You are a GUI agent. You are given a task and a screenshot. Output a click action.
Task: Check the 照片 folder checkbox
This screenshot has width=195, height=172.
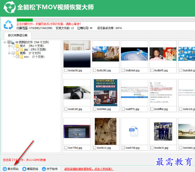tap(13, 46)
